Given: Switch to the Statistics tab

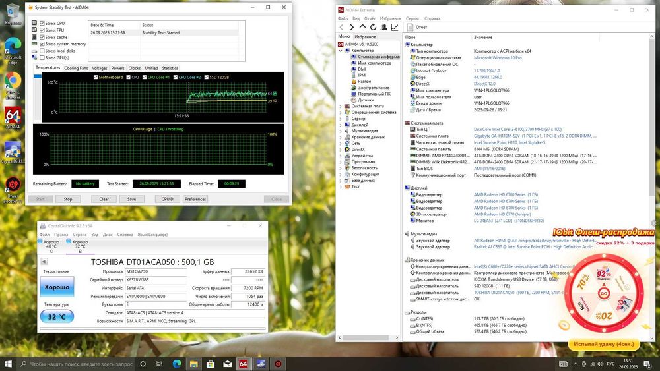Looking at the screenshot, I should tap(170, 68).
